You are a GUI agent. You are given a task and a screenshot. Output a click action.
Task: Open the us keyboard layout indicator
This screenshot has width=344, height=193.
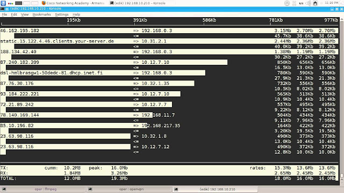[301, 3]
